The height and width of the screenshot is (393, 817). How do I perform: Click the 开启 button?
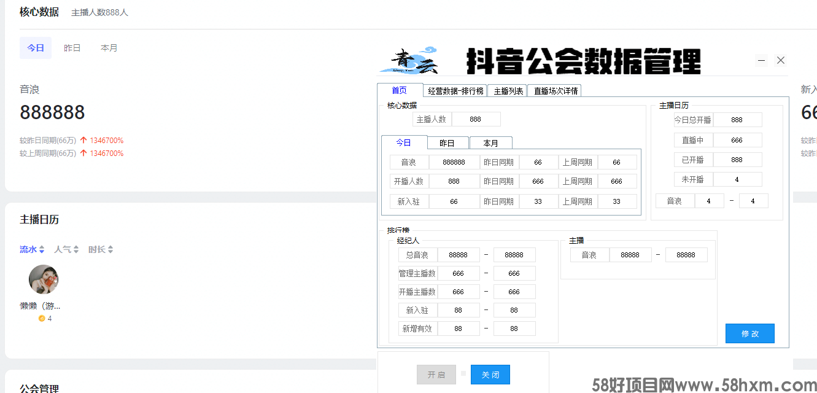(436, 375)
